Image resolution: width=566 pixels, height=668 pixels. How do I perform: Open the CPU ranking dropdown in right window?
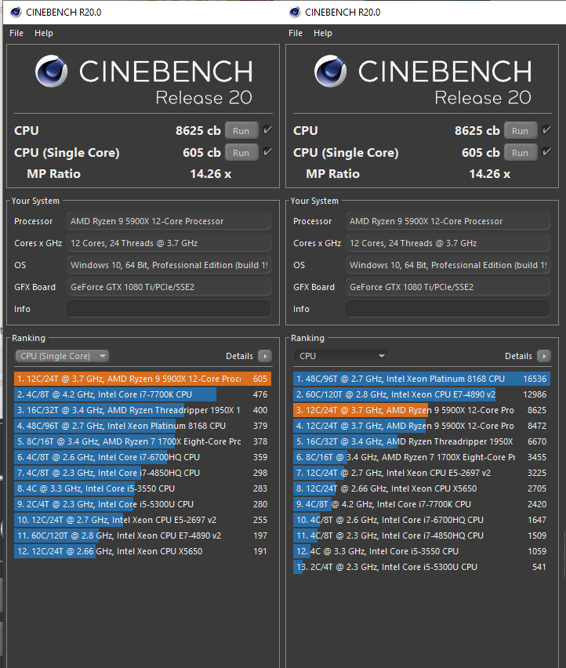click(341, 356)
